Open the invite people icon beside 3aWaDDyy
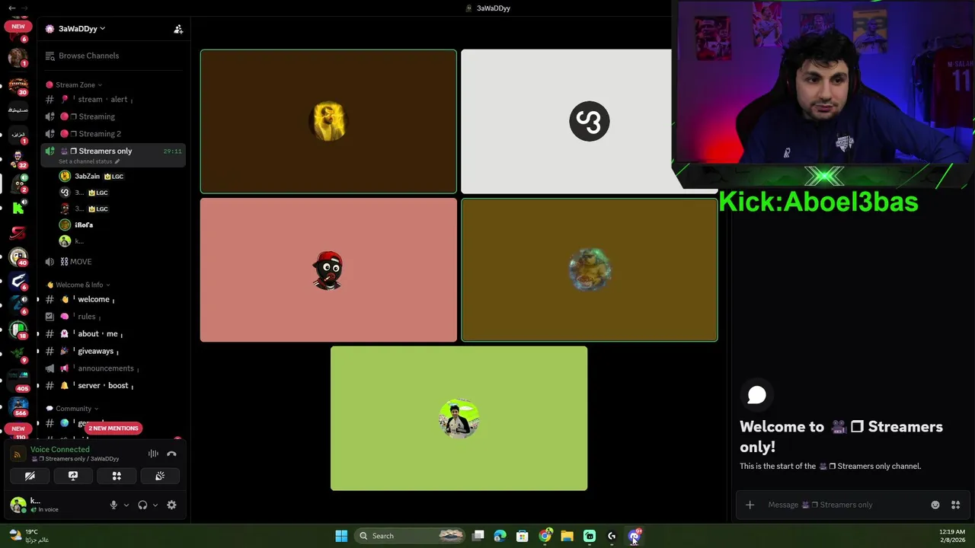Viewport: 975px width, 548px height. pos(178,29)
